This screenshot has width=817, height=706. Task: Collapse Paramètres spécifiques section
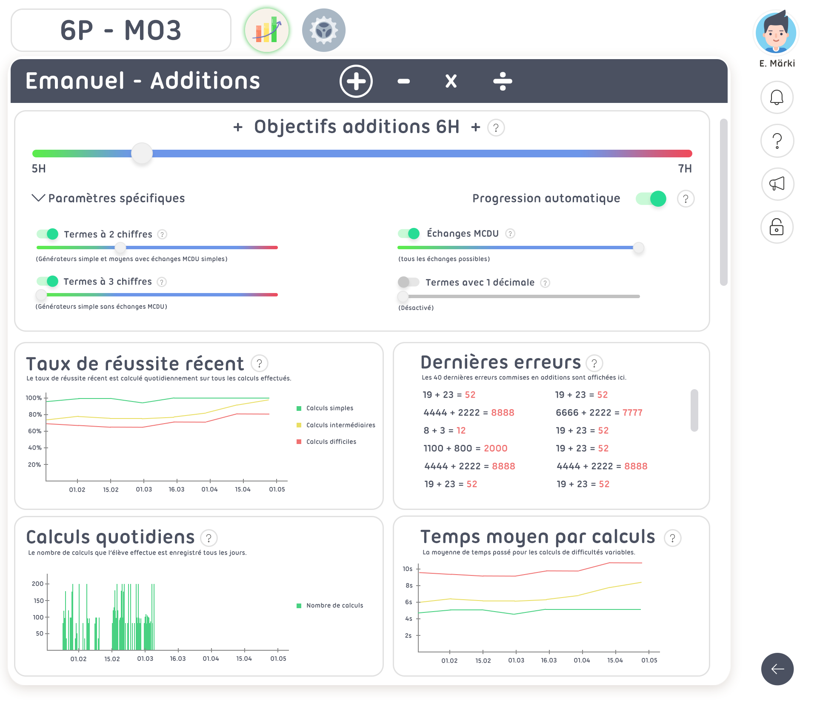[38, 198]
